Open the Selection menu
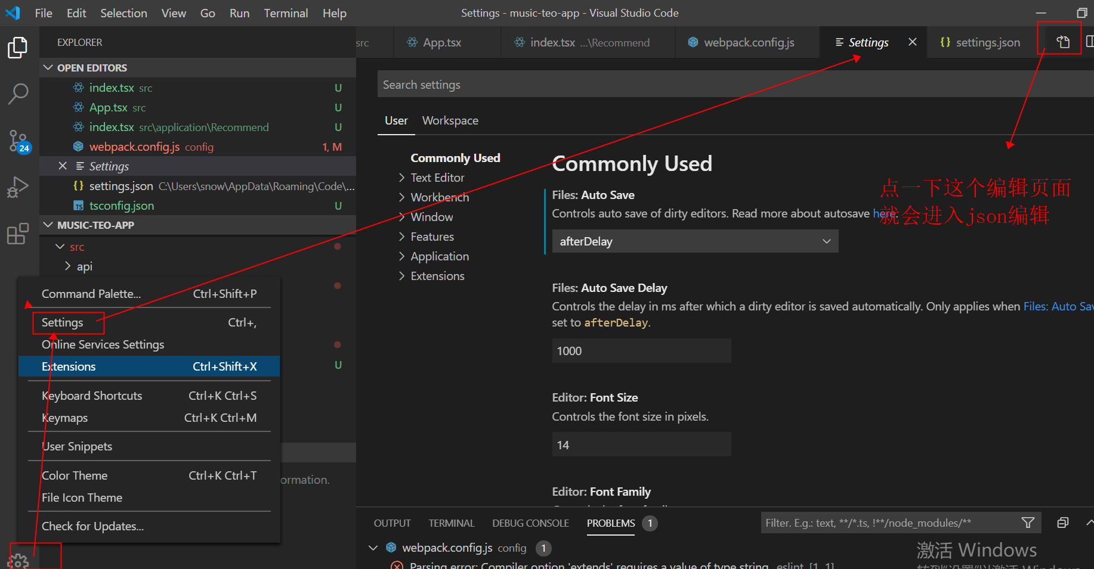Viewport: 1094px width, 569px height. pos(123,13)
